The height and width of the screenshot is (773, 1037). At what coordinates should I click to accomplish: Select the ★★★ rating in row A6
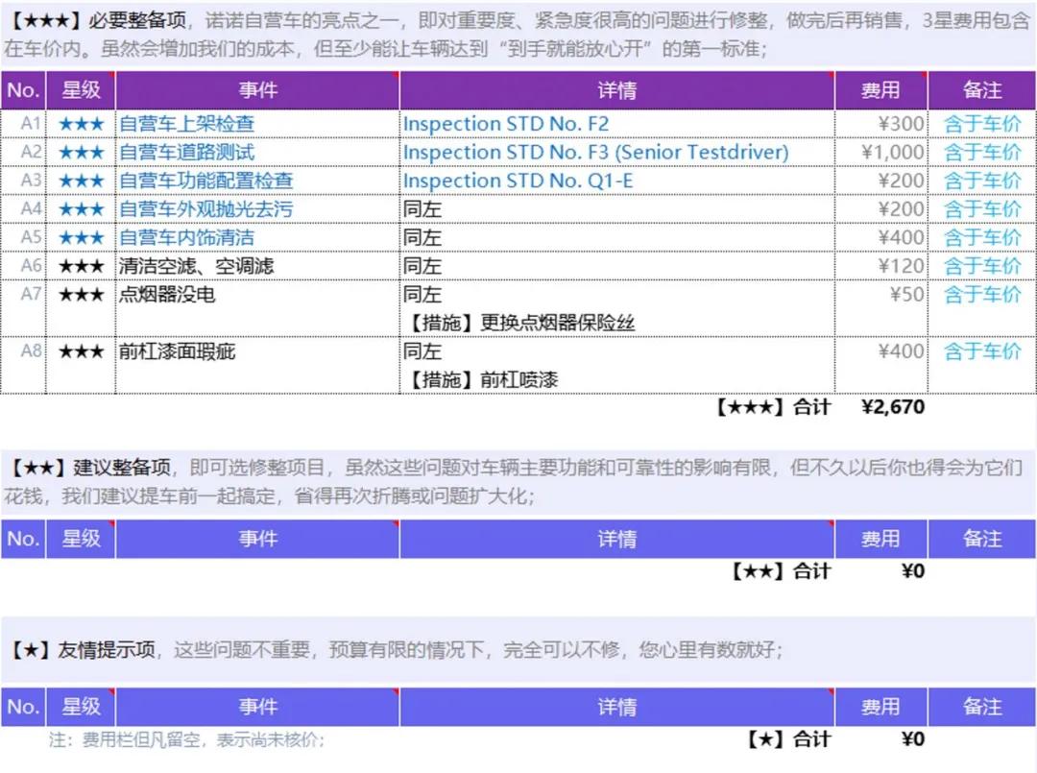[82, 265]
